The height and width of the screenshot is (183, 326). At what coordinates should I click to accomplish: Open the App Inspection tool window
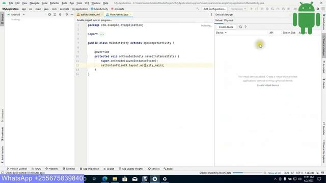[90, 169]
